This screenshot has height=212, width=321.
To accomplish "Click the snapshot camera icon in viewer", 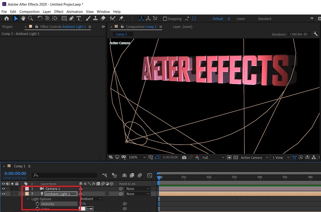I will 184,158.
